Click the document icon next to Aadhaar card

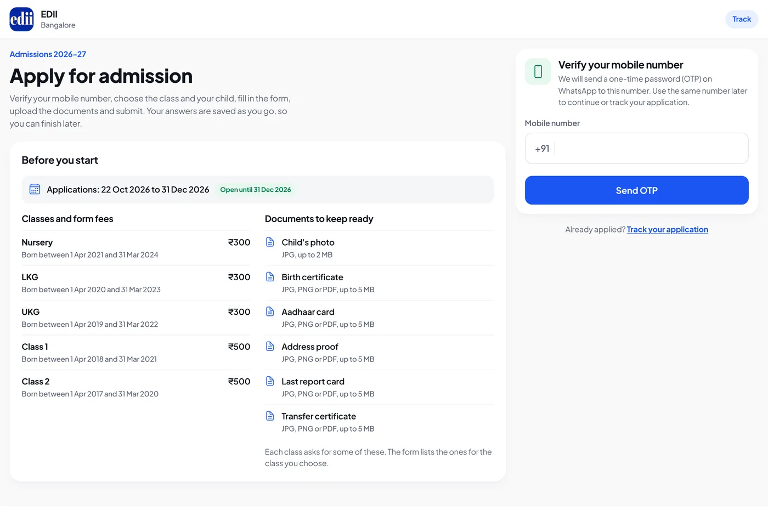click(270, 311)
